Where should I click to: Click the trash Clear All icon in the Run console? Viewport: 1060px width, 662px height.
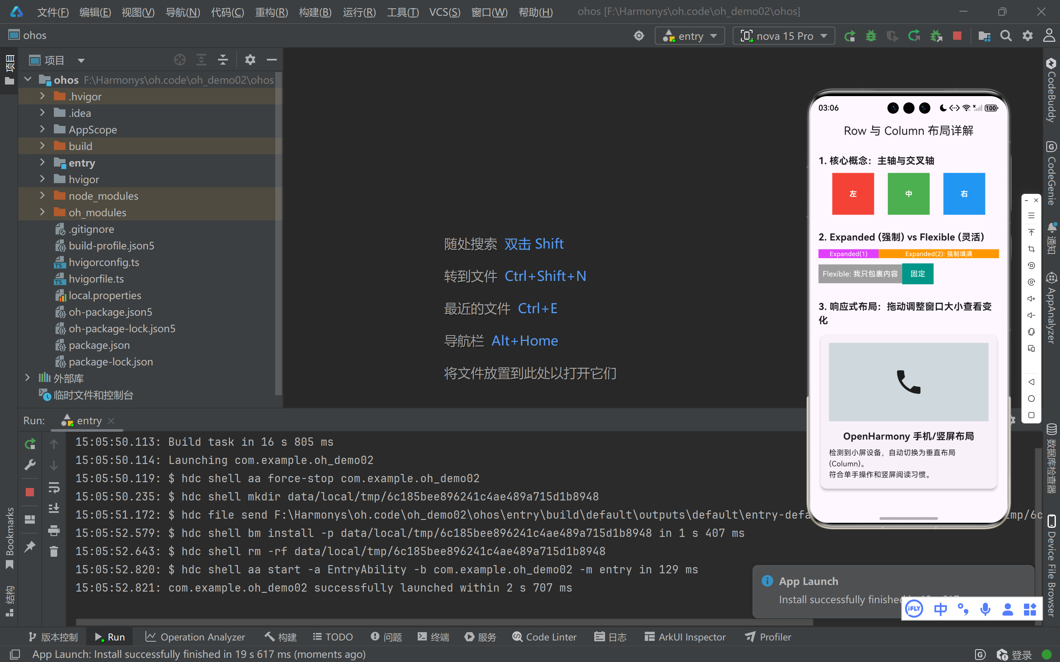coord(54,551)
